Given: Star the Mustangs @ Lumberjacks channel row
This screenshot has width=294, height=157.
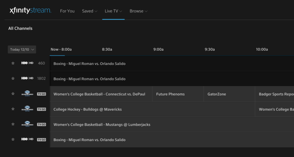Looking at the screenshot, I should coord(13,124).
